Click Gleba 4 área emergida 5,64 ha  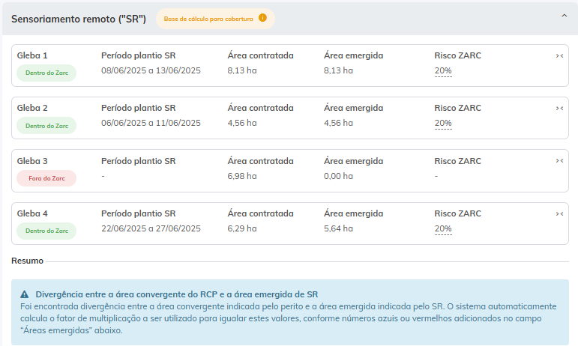pos(338,229)
